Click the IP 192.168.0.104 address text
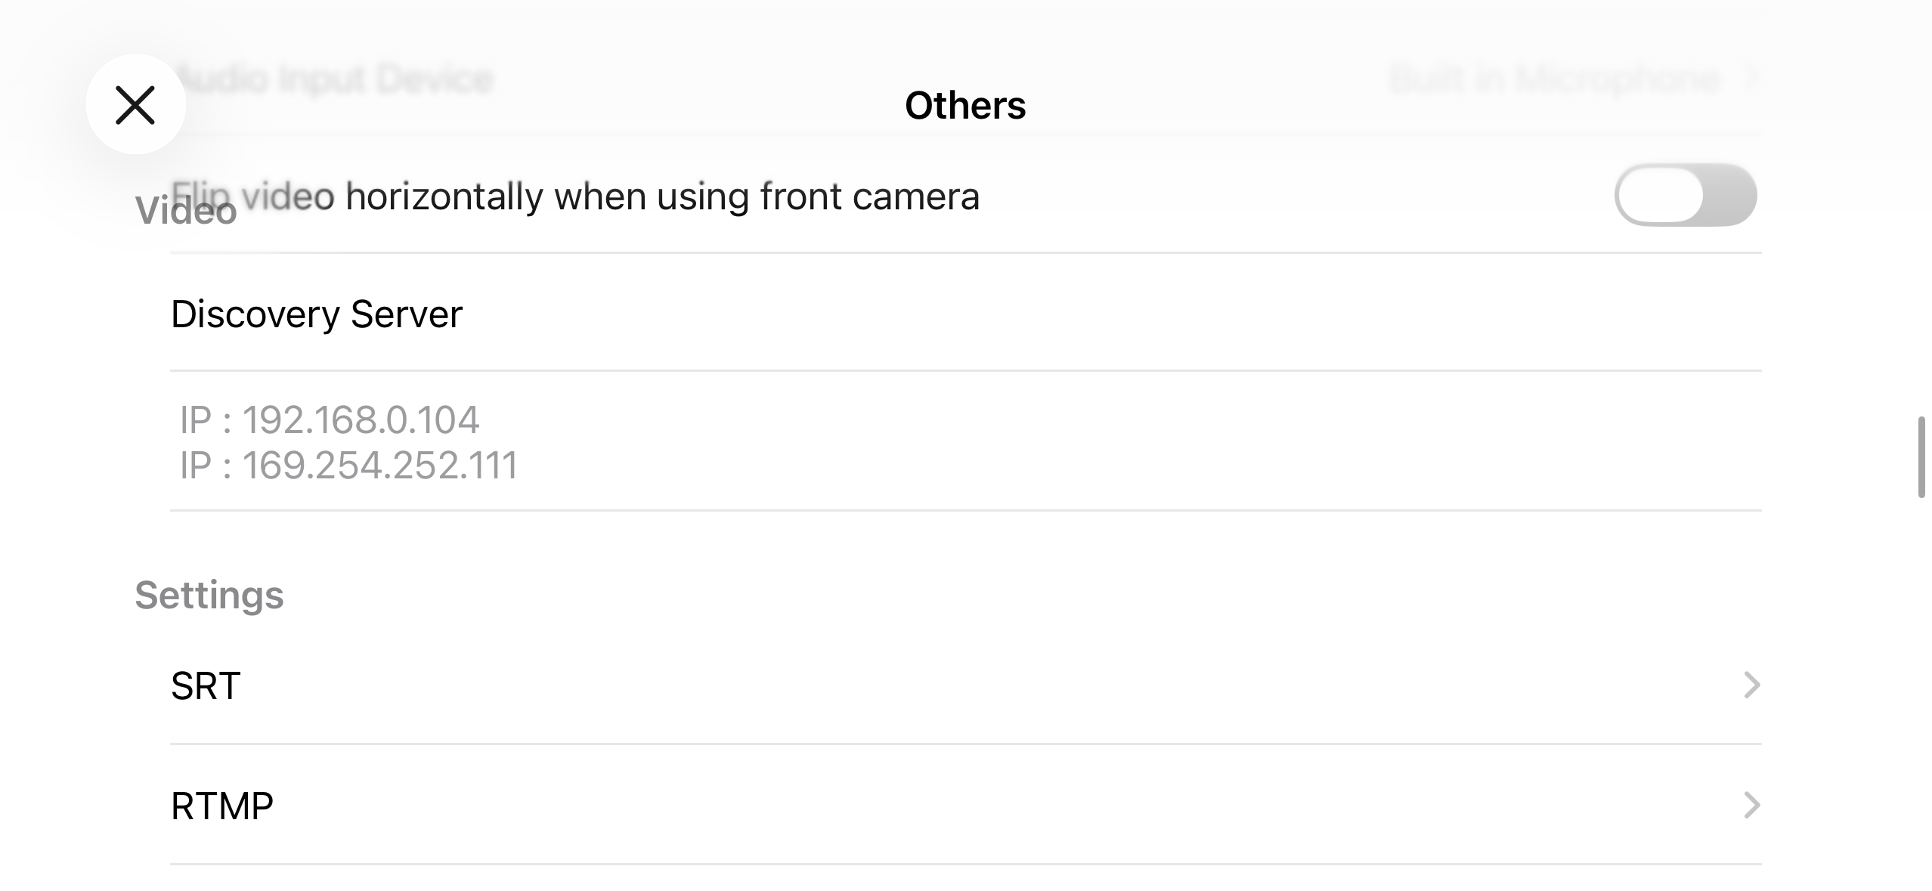Viewport: 1932px width, 891px height. pos(330,419)
